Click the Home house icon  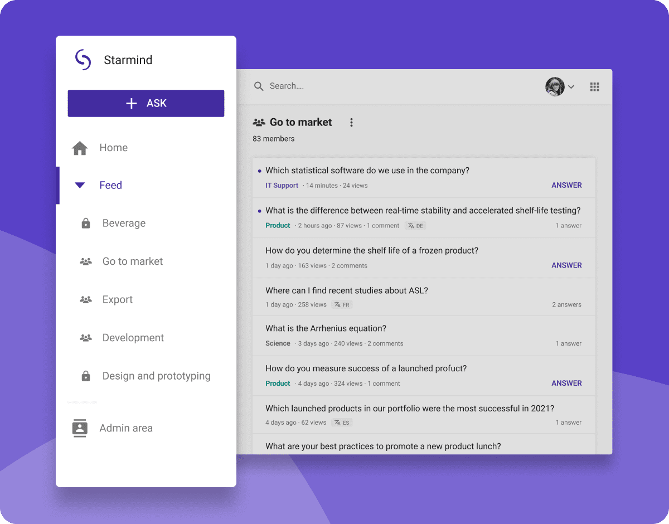(80, 148)
